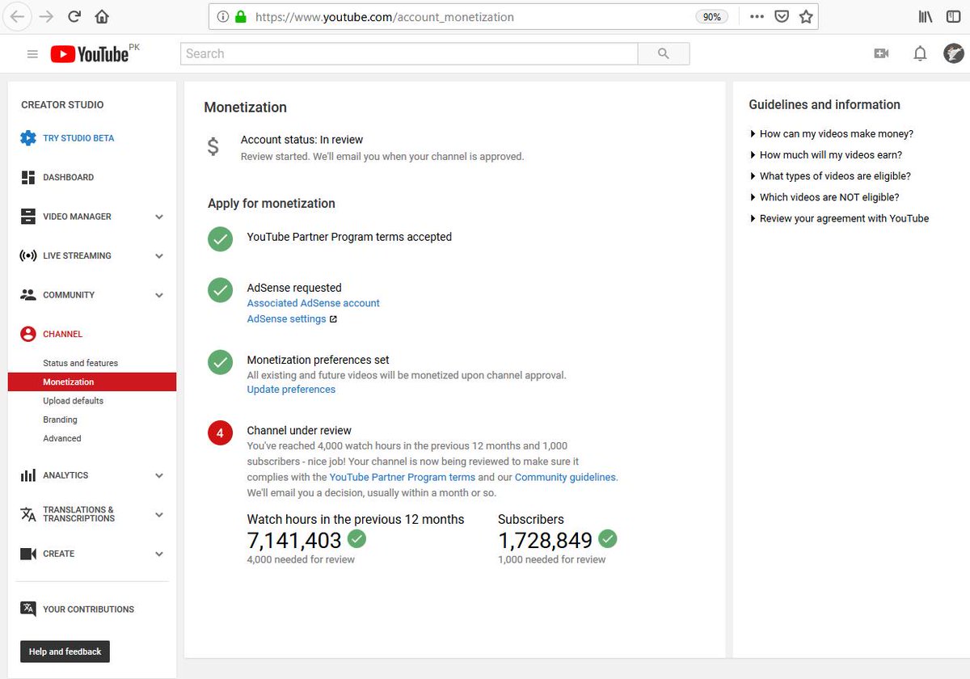The height and width of the screenshot is (679, 970).
Task: Open the Dashboard menu label
Action: point(69,177)
